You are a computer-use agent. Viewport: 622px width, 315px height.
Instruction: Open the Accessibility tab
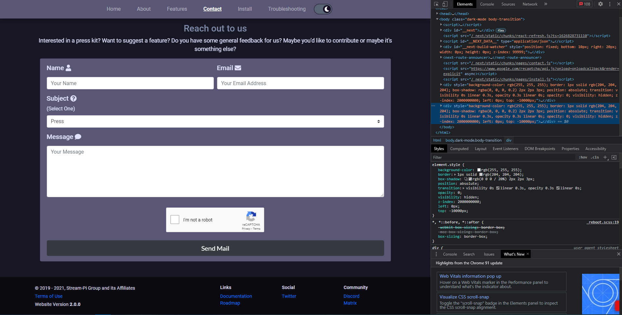coord(596,149)
